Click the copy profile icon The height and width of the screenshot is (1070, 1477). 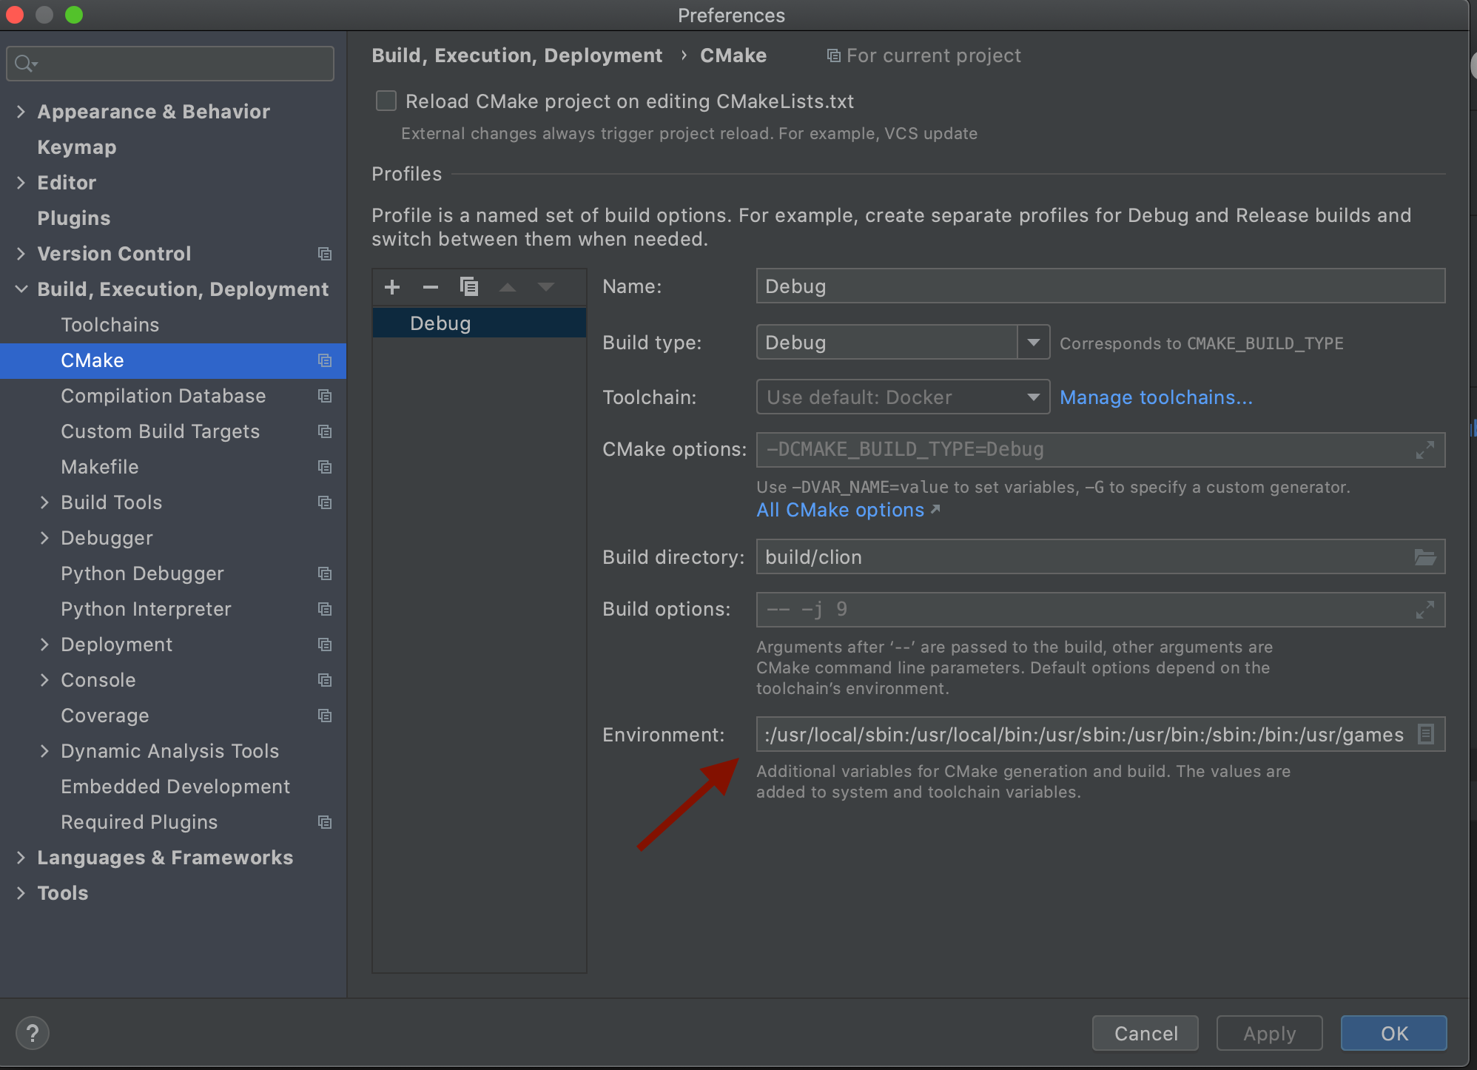click(468, 286)
